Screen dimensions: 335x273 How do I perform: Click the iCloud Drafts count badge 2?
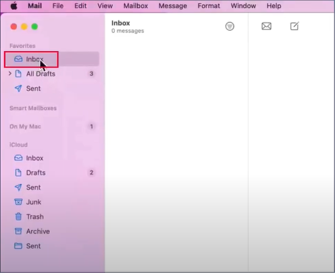[92, 172]
